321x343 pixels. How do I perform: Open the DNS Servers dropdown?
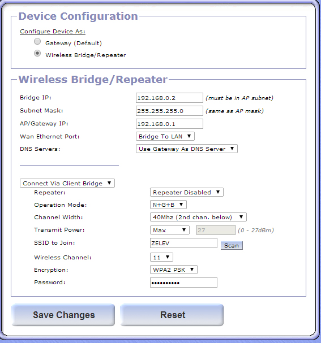pos(187,149)
